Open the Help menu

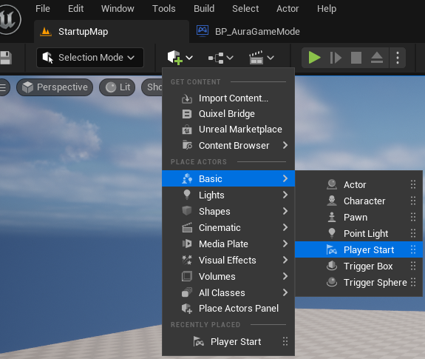click(x=327, y=9)
